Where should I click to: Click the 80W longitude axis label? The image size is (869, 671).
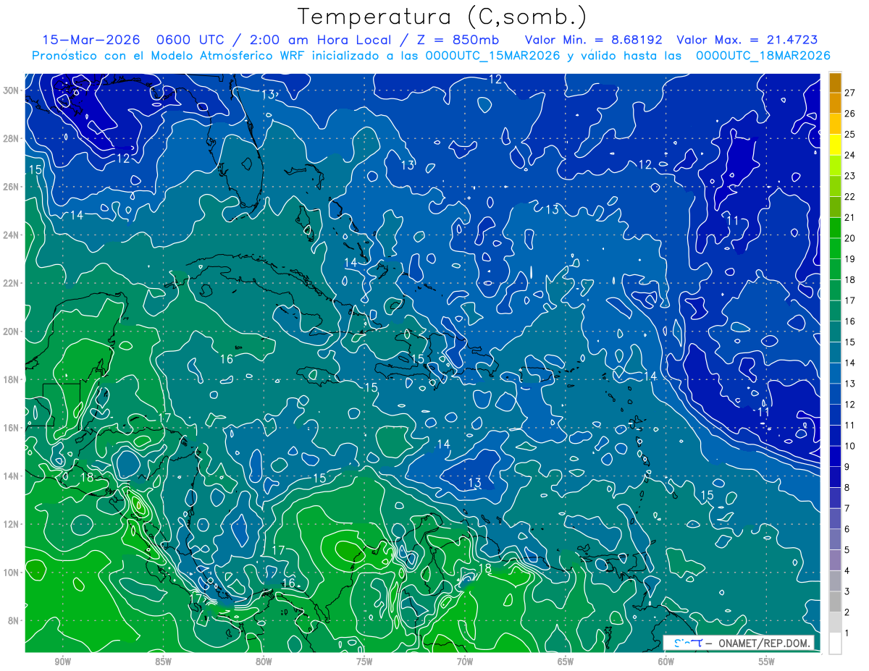pos(264,661)
